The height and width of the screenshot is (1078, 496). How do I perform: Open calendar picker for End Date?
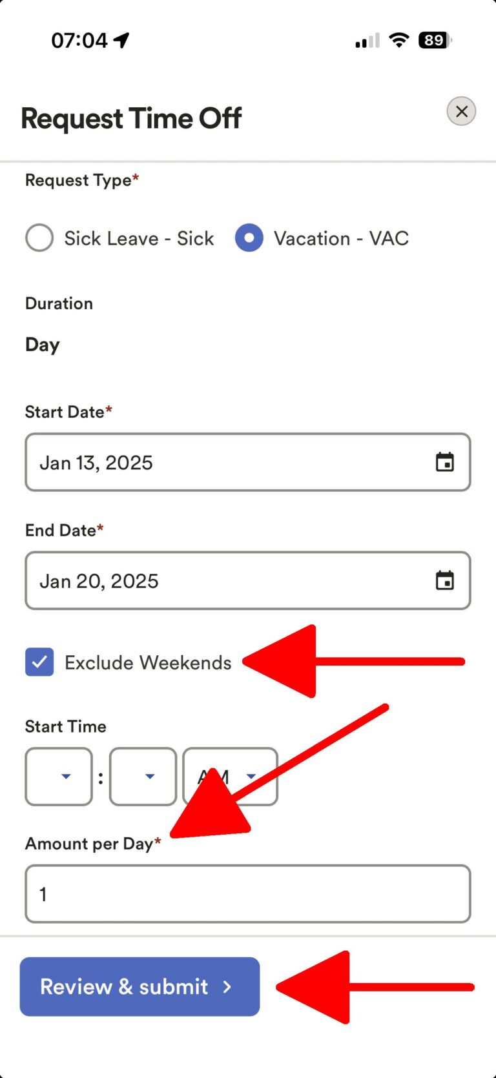pos(444,580)
